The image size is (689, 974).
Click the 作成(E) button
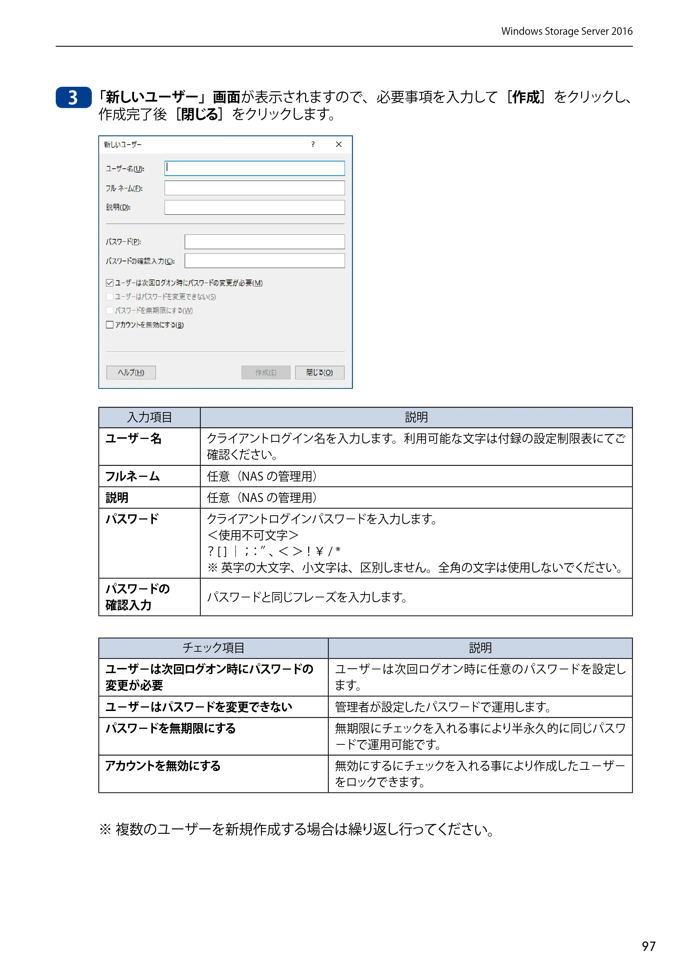click(265, 373)
